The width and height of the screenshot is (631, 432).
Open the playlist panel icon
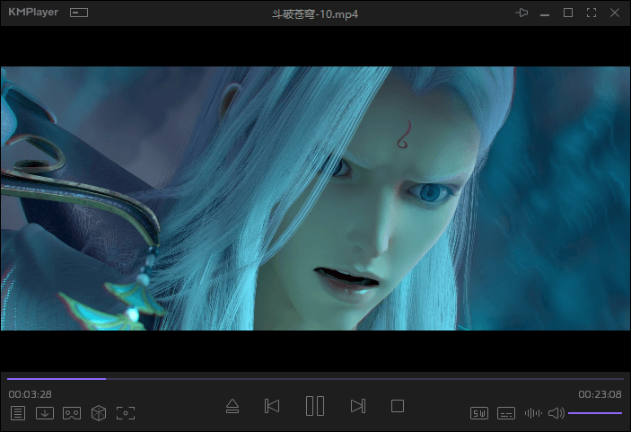(x=18, y=413)
